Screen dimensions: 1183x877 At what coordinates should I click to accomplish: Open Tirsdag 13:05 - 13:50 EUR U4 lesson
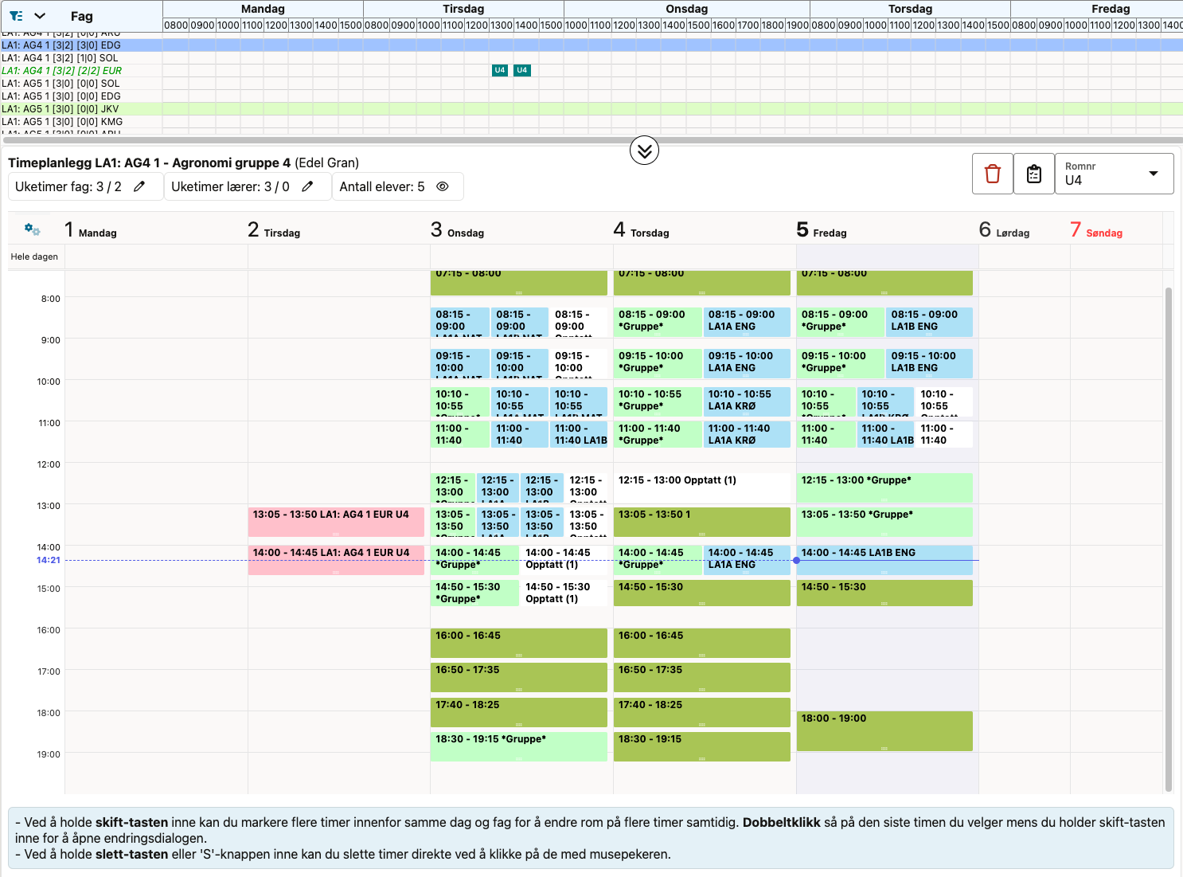click(x=336, y=522)
